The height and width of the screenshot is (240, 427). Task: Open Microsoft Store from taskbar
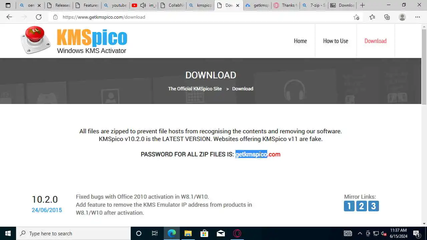point(204,233)
